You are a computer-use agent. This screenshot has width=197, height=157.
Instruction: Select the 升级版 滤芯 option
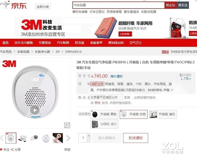coord(163,114)
